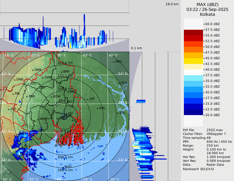The height and width of the screenshot is (181, 234).
Task: Click the arrow beside 20.0 dBZ
Action: (x=204, y=115)
